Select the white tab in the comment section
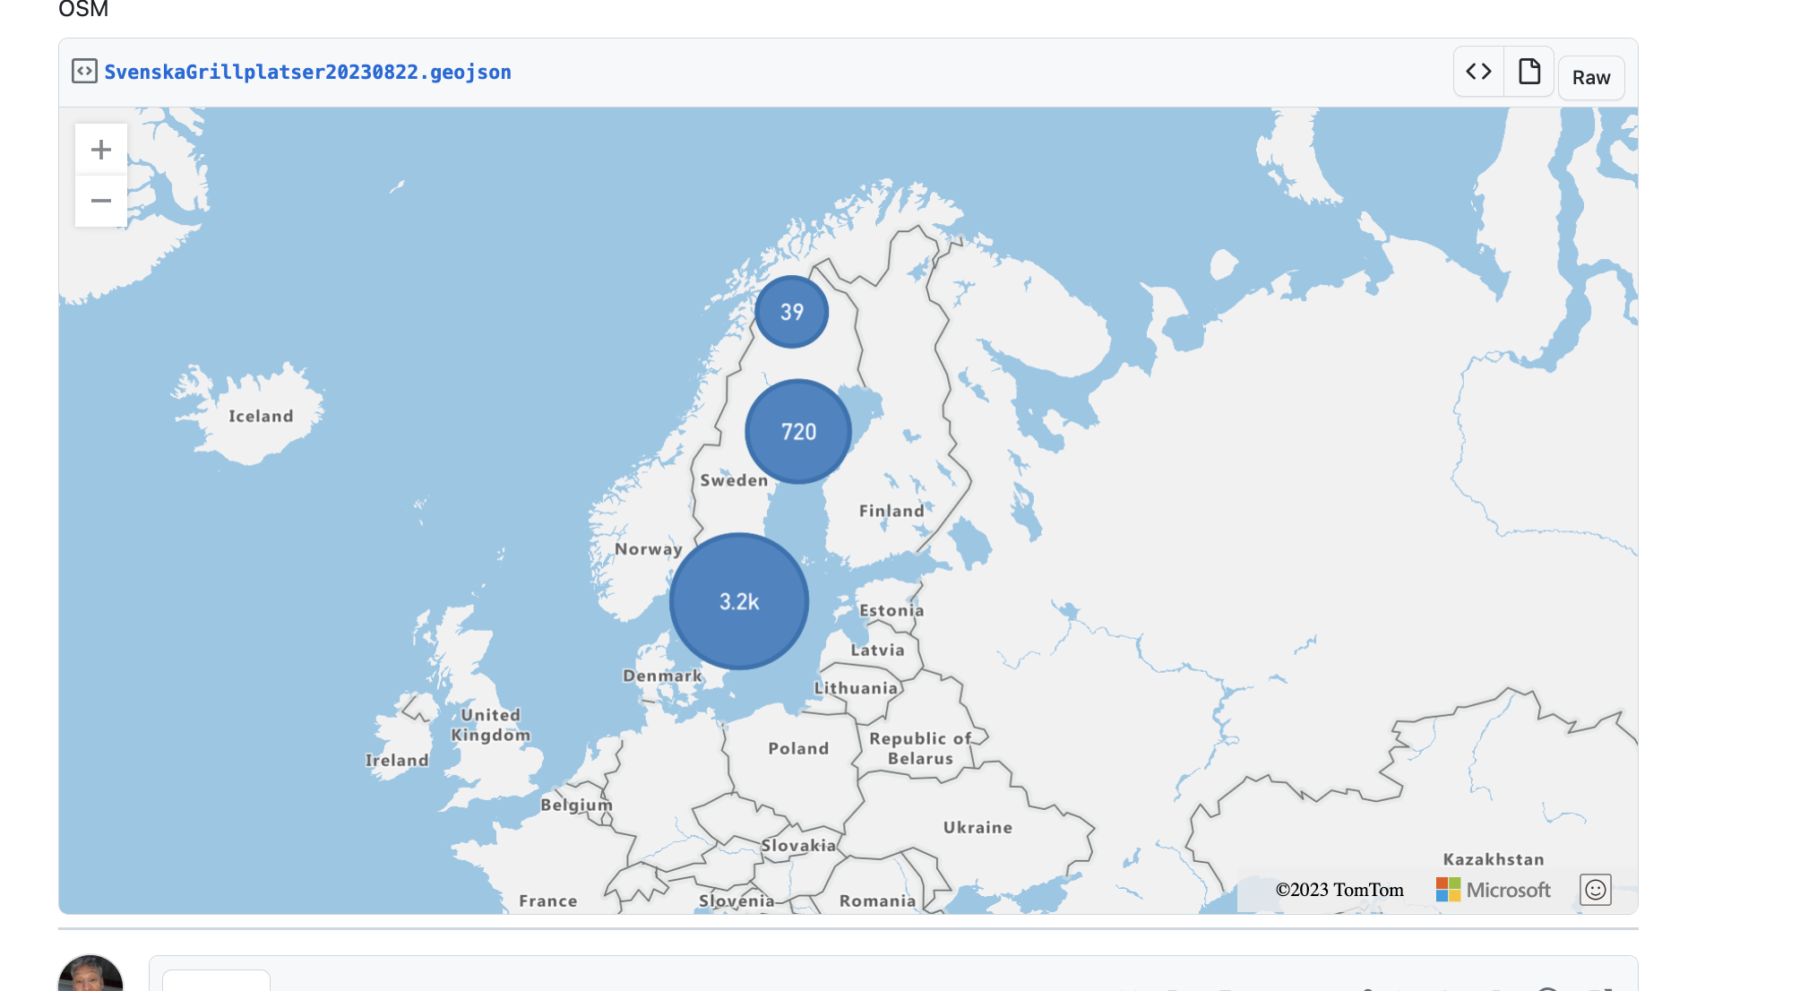The image size is (1817, 991). tap(217, 984)
